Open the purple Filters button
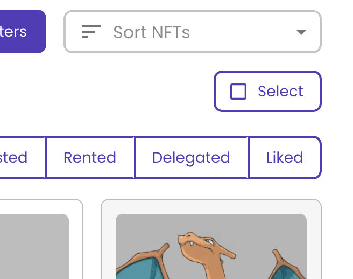Viewport: 353px width, 279px height. pos(22,32)
